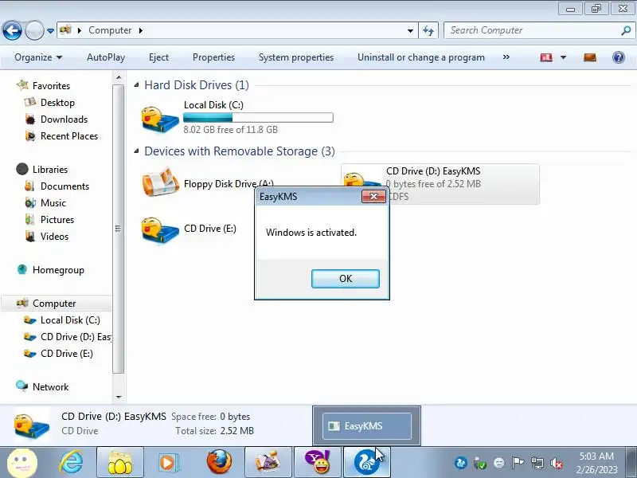
Task: Expand the arrow after Computer breadcrumb
Action: pos(141,30)
